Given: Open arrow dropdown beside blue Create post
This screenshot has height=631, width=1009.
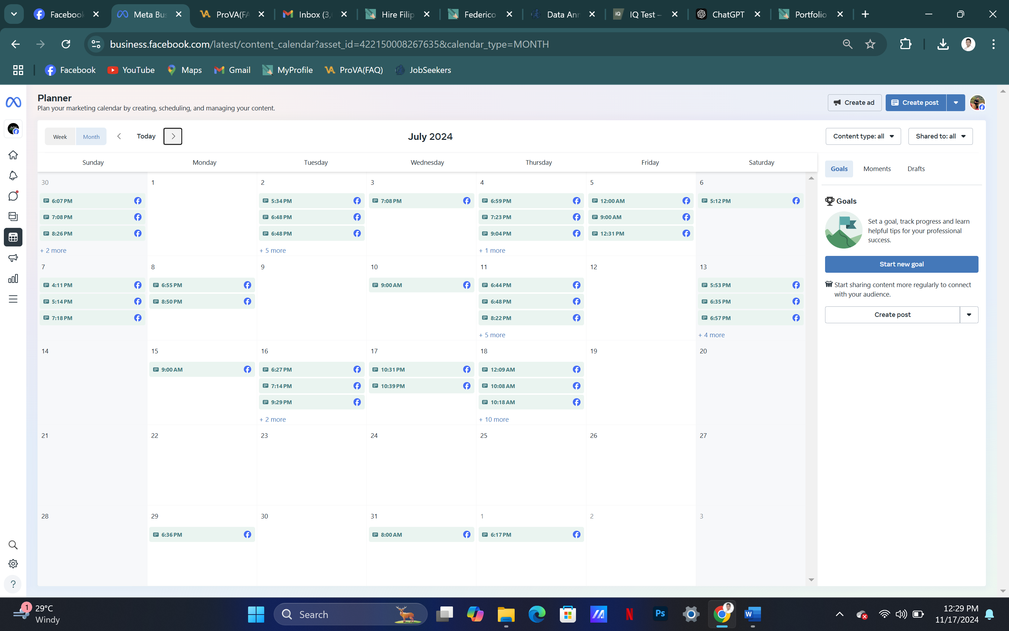Looking at the screenshot, I should tap(956, 103).
